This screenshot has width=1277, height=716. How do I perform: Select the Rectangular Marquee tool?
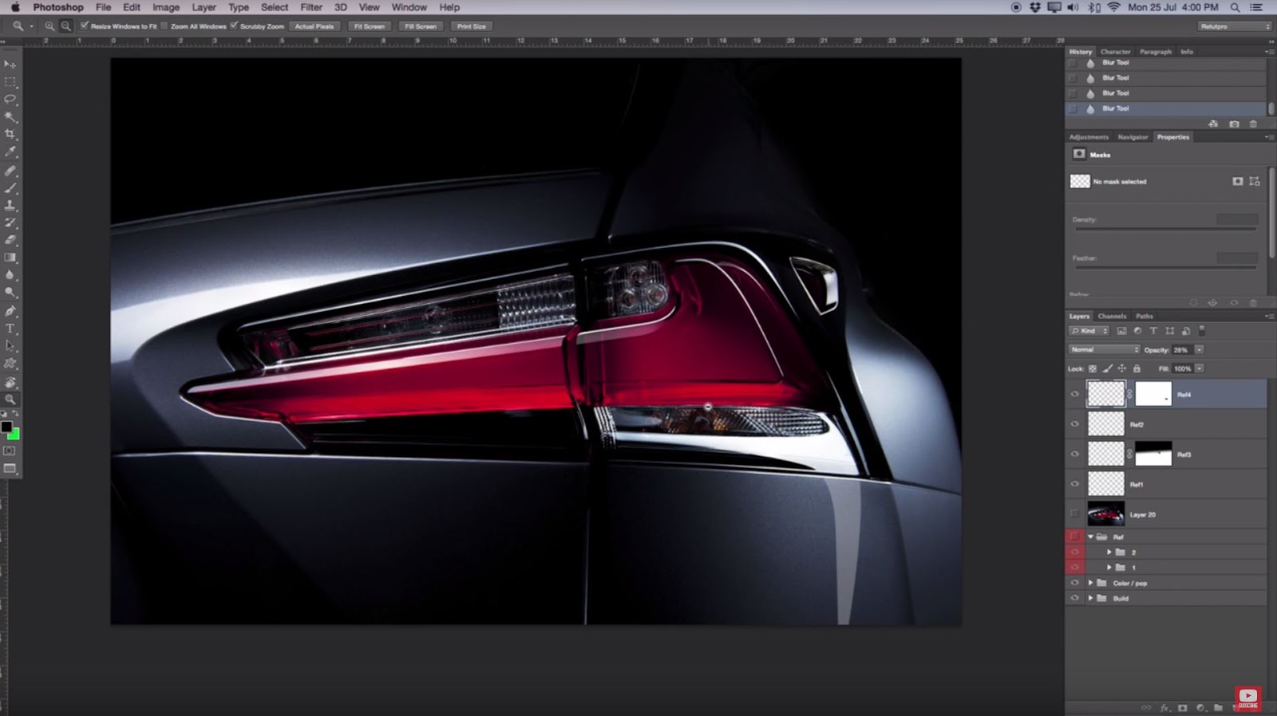click(10, 81)
